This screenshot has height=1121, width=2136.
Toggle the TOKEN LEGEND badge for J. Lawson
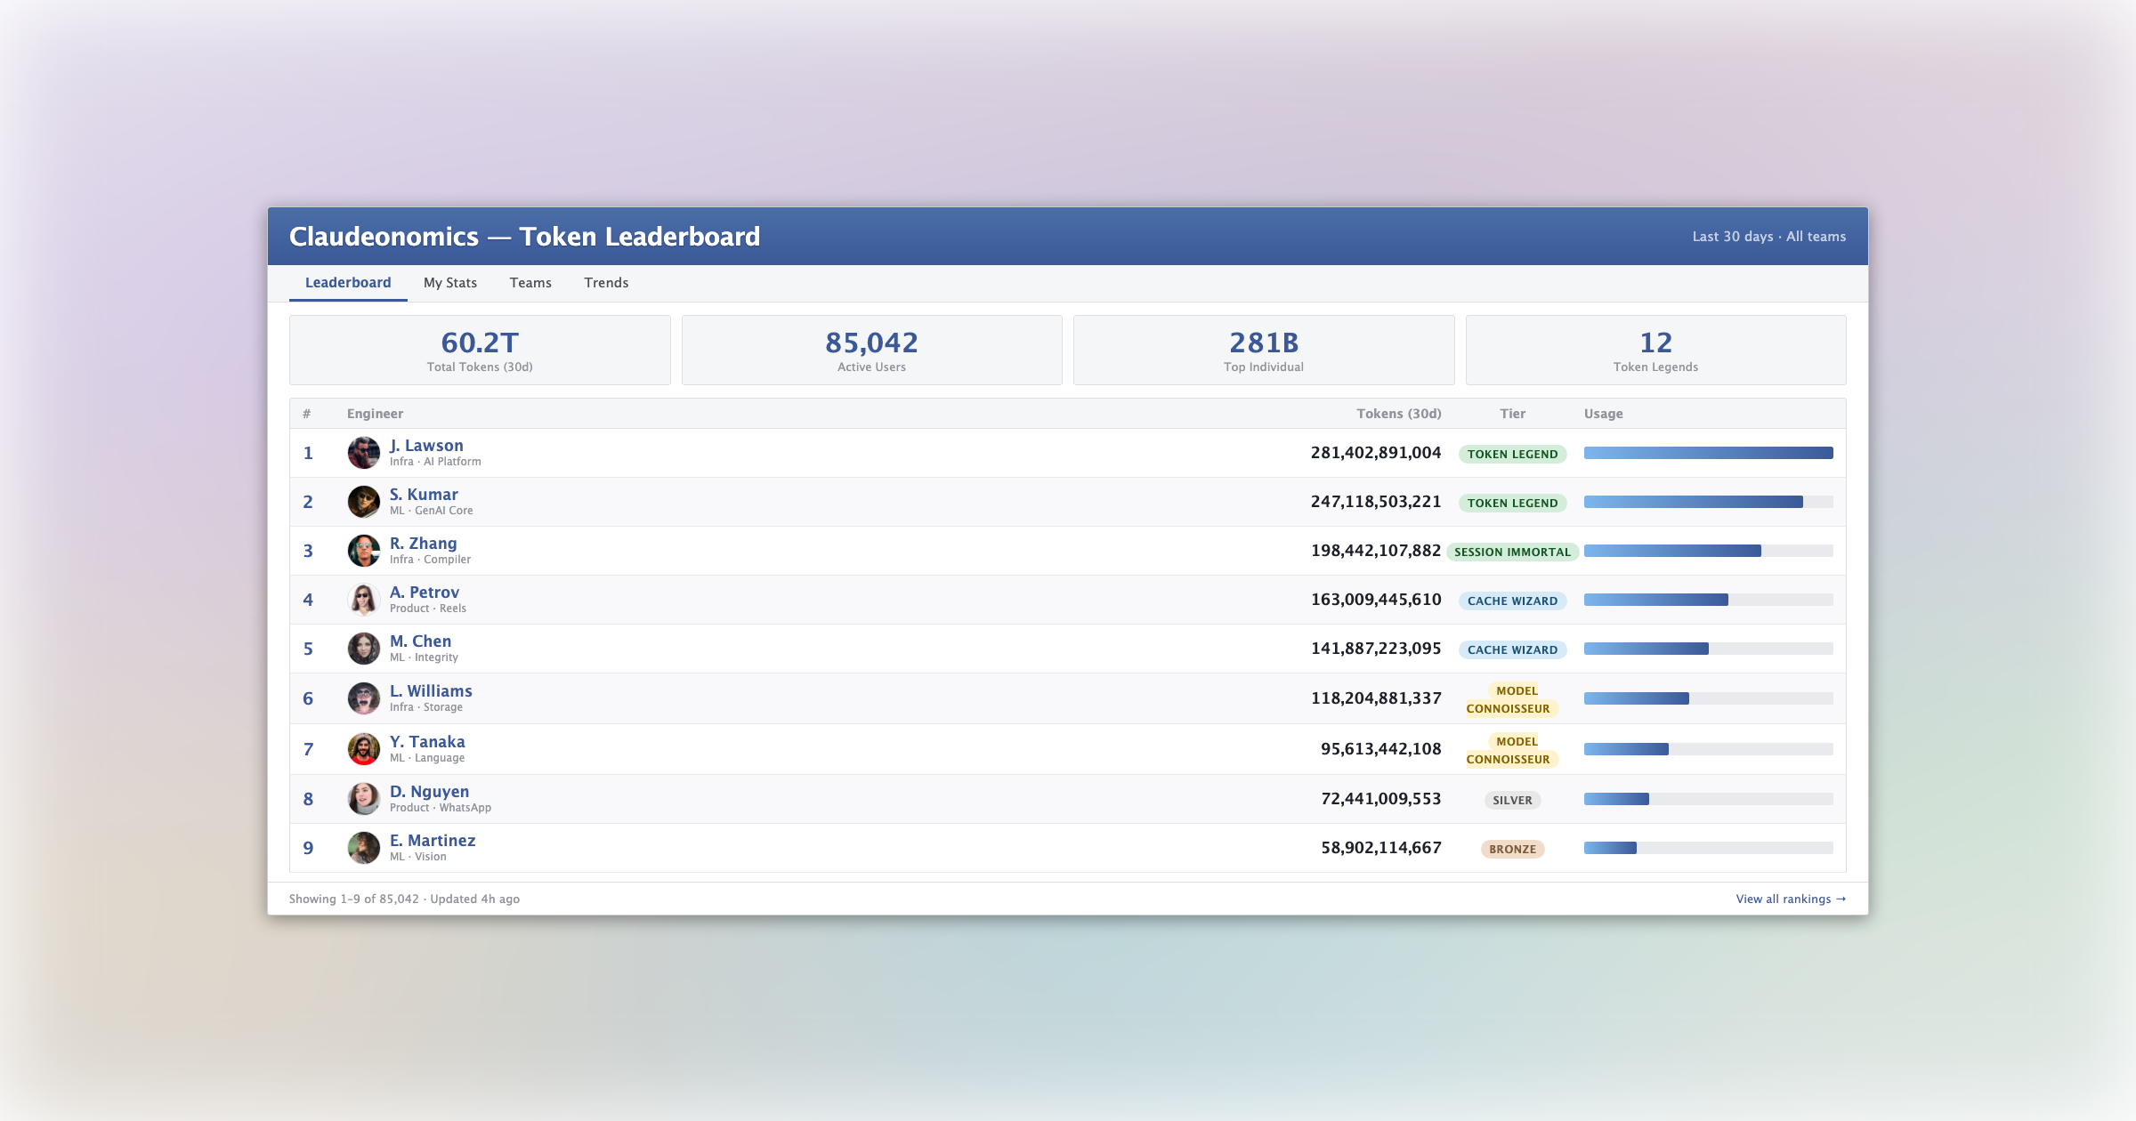click(1512, 454)
